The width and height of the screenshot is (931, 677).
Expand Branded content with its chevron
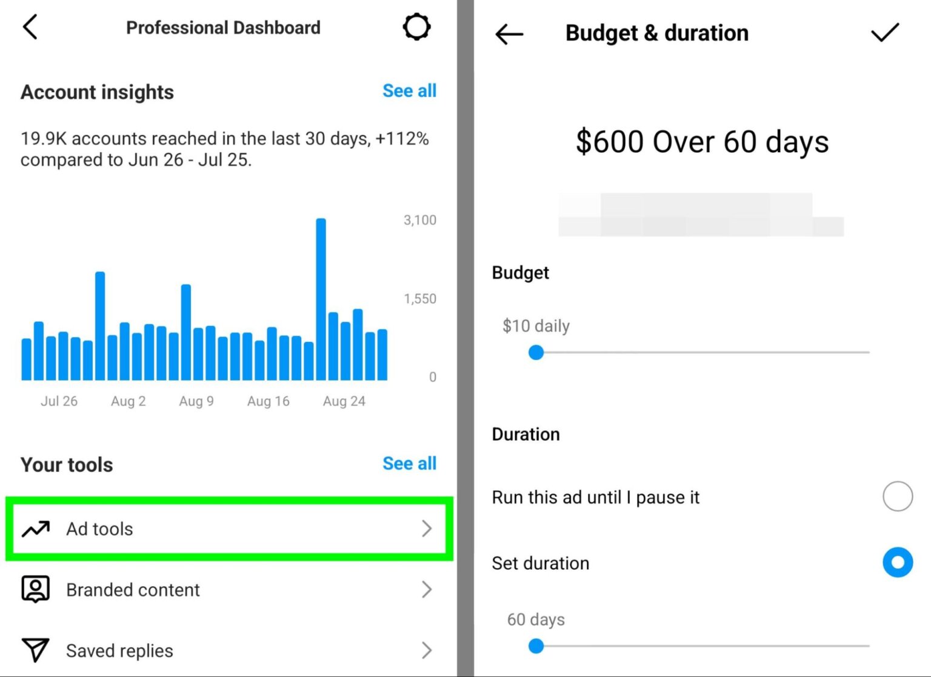click(x=428, y=589)
